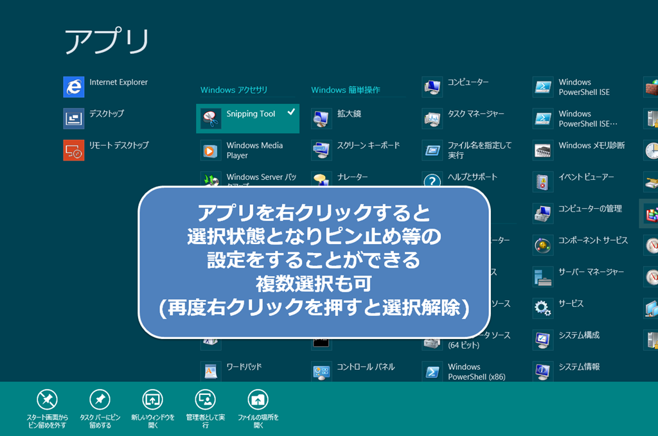Launch Windows PowerShell (x86)
The height and width of the screenshot is (436, 658).
(x=464, y=371)
